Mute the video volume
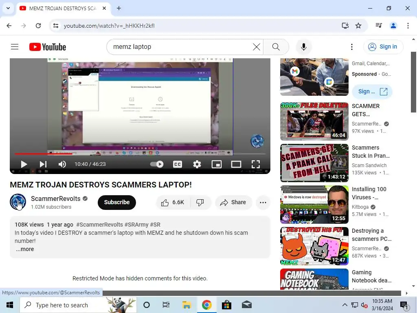Screen dimensions: 417x313 (62, 164)
